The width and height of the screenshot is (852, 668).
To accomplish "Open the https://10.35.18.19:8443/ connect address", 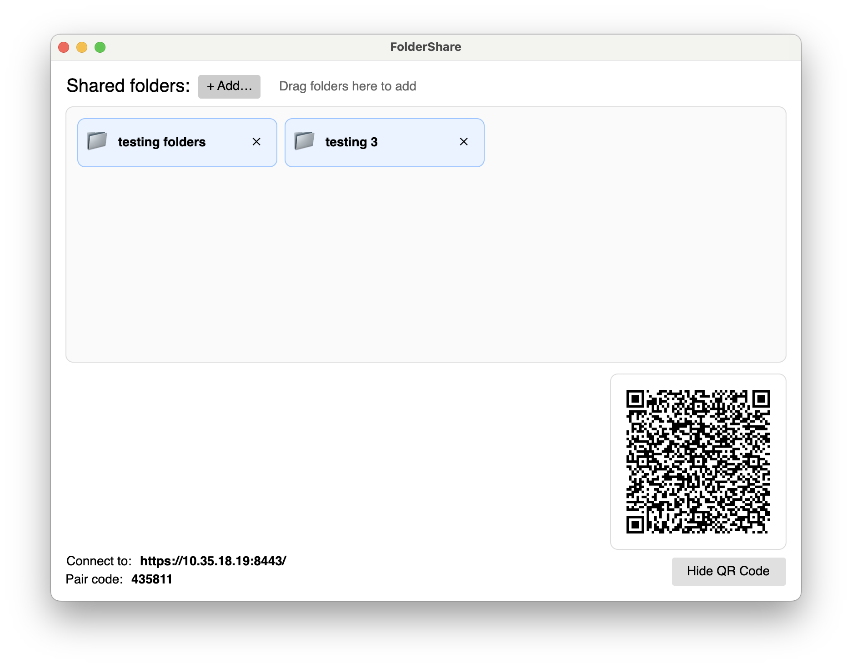I will pos(213,561).
